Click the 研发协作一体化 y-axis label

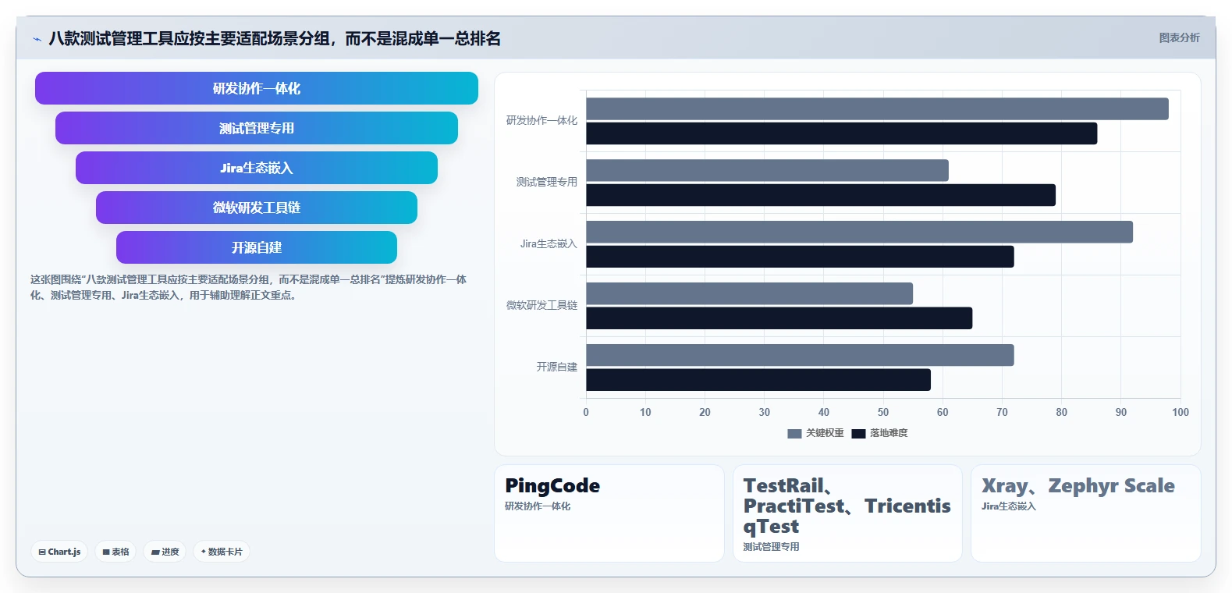coord(541,120)
